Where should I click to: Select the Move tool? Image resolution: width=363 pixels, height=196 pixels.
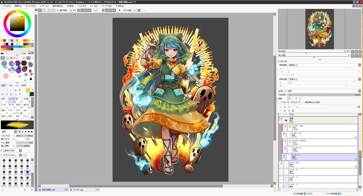[x=3, y=94]
